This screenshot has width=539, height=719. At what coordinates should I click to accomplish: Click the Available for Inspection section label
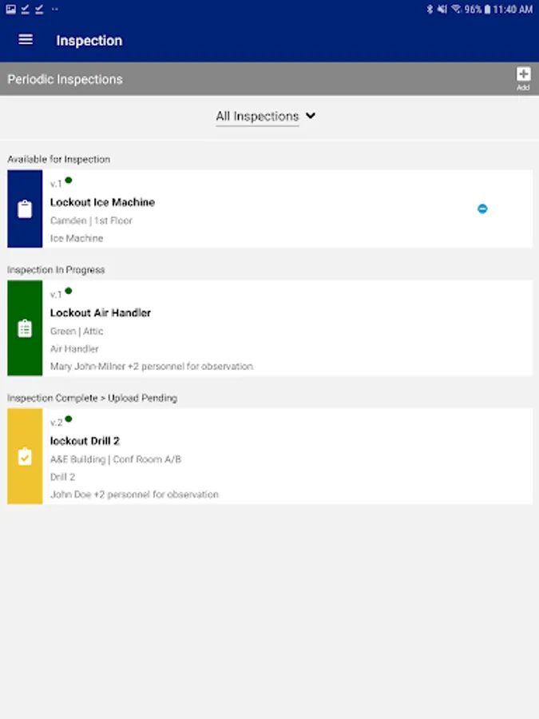click(58, 159)
